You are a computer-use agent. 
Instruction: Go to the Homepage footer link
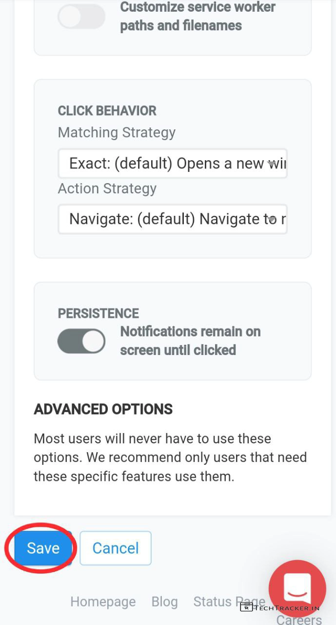[x=103, y=602]
